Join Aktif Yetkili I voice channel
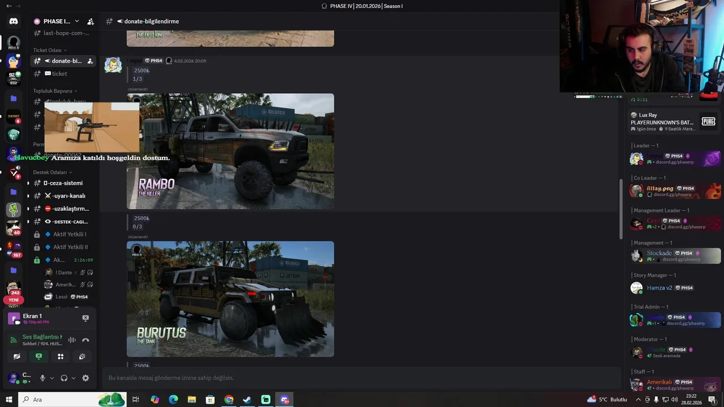The height and width of the screenshot is (407, 724). pyautogui.click(x=63, y=235)
